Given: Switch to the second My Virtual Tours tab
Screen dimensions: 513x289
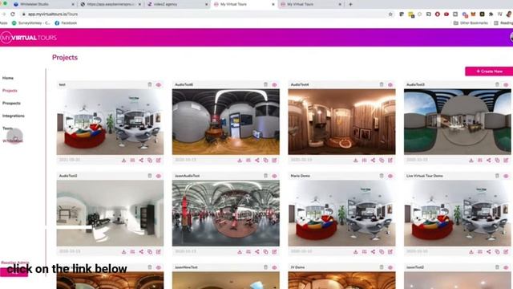Looking at the screenshot, I should (311, 4).
